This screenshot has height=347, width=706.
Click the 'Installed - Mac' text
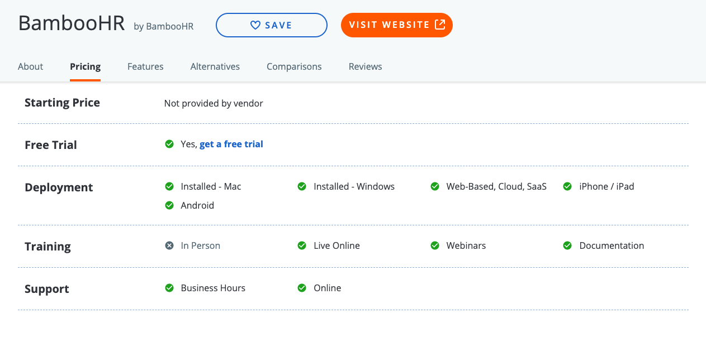(211, 186)
